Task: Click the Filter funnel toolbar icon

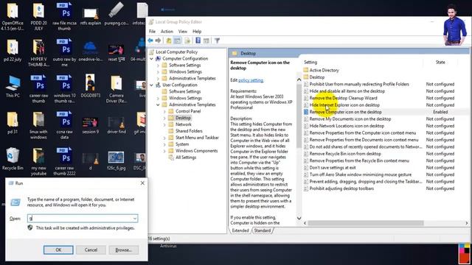Action: pyautogui.click(x=217, y=40)
